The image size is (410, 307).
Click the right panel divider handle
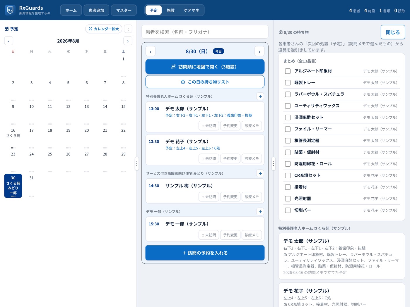[274, 164]
